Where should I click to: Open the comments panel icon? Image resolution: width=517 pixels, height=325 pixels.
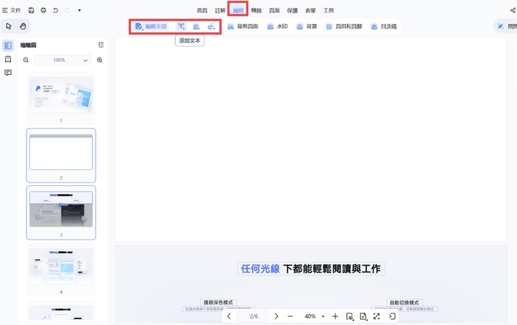point(8,73)
